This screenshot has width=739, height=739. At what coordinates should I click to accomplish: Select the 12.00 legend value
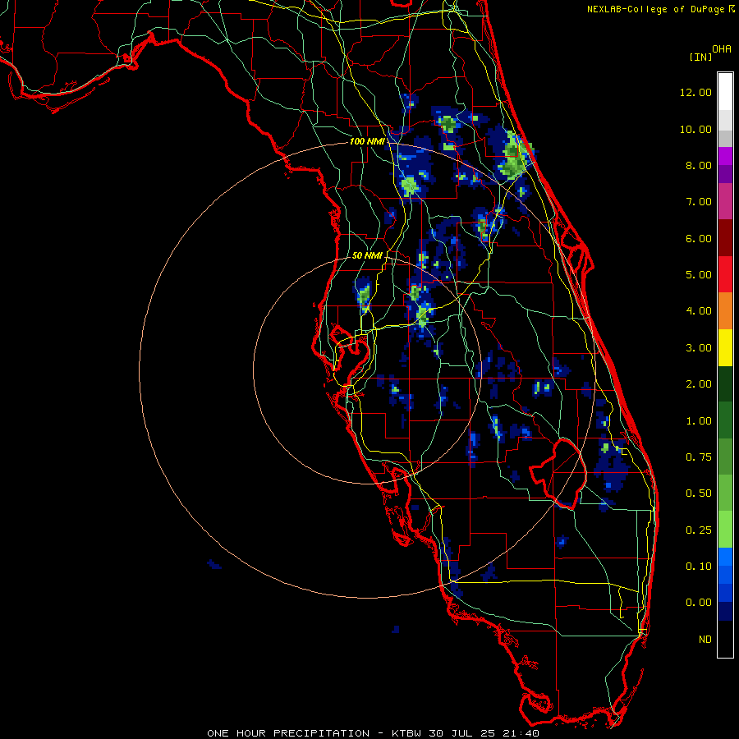(x=695, y=92)
